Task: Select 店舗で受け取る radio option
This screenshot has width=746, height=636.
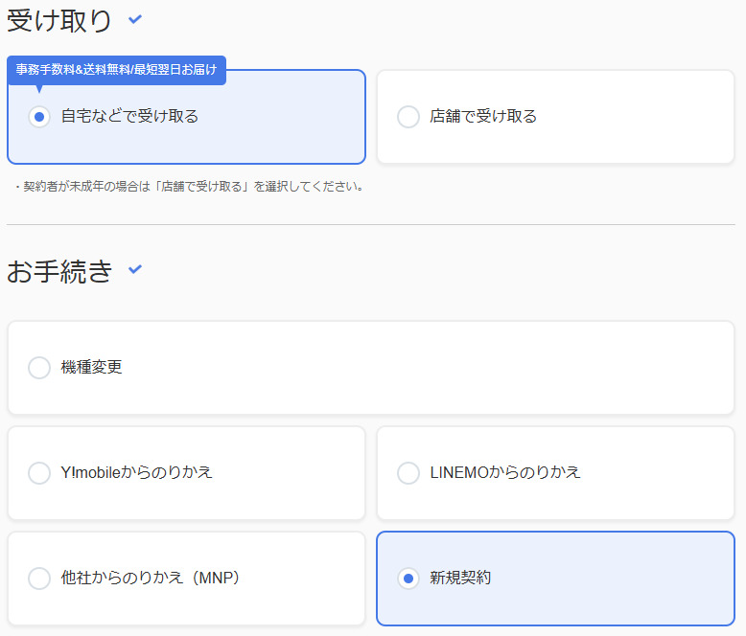Action: click(x=408, y=117)
